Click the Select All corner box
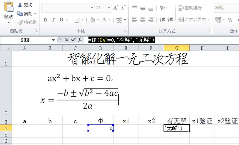This screenshot has height=145, width=239. pos(6,48)
